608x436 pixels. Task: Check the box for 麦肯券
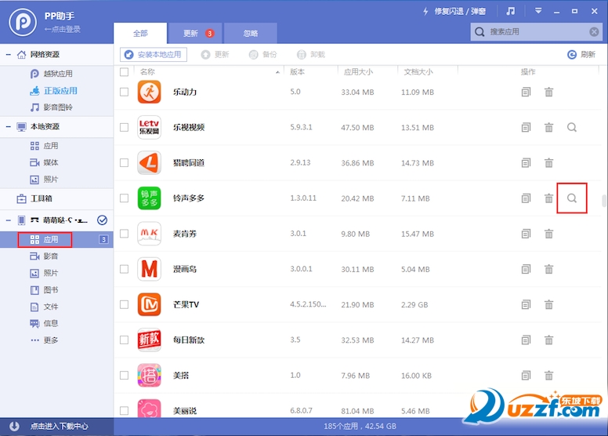click(x=124, y=234)
